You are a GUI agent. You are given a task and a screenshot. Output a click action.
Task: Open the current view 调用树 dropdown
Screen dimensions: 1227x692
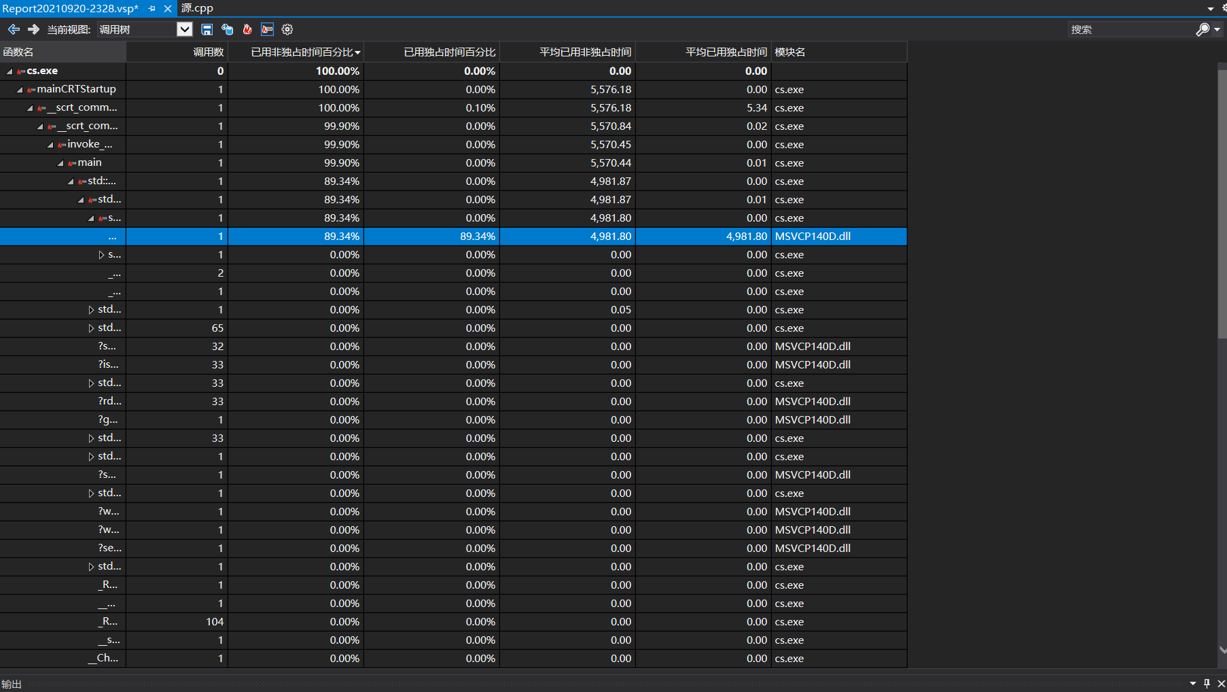[x=184, y=29]
